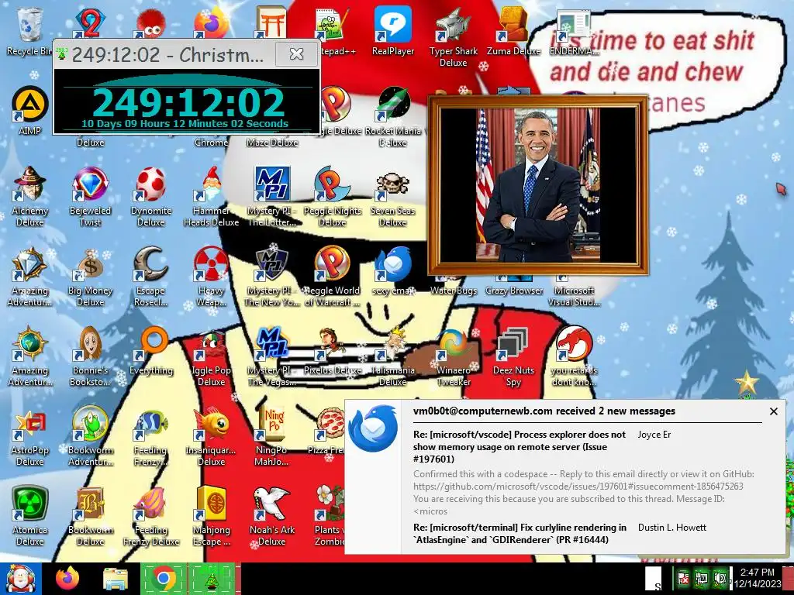The height and width of the screenshot is (595, 794).
Task: Open the RealPlayer desktop shortcut
Action: 393,31
